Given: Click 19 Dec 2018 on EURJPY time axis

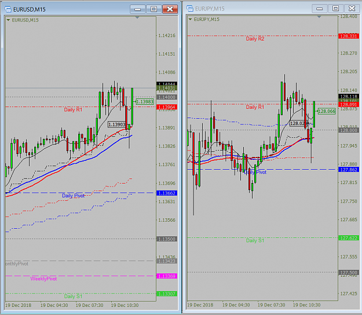Looking at the screenshot, I should [200, 305].
